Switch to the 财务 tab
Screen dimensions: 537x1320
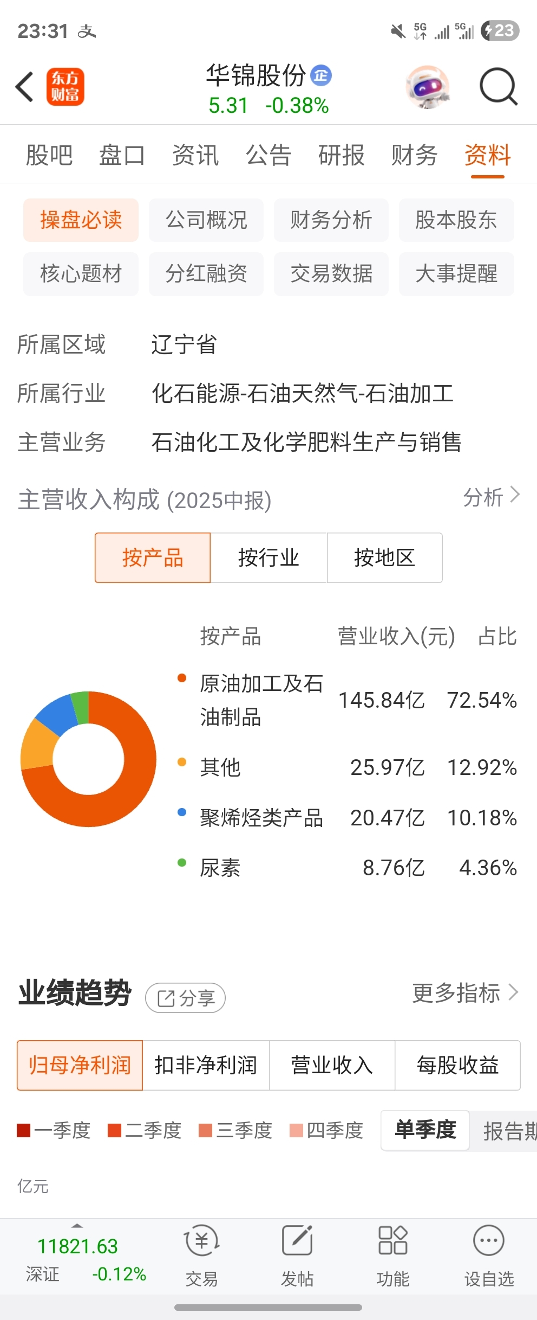click(x=415, y=155)
